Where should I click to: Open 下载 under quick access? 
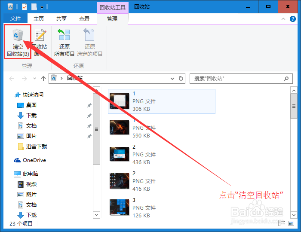click(x=27, y=116)
